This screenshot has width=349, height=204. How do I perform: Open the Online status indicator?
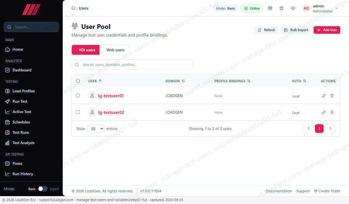pyautogui.click(x=252, y=8)
